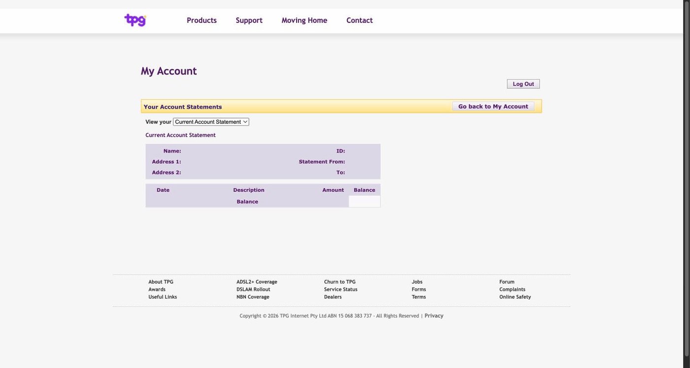
Task: Click the Current Account Statement subtitle text
Action: coord(180,135)
